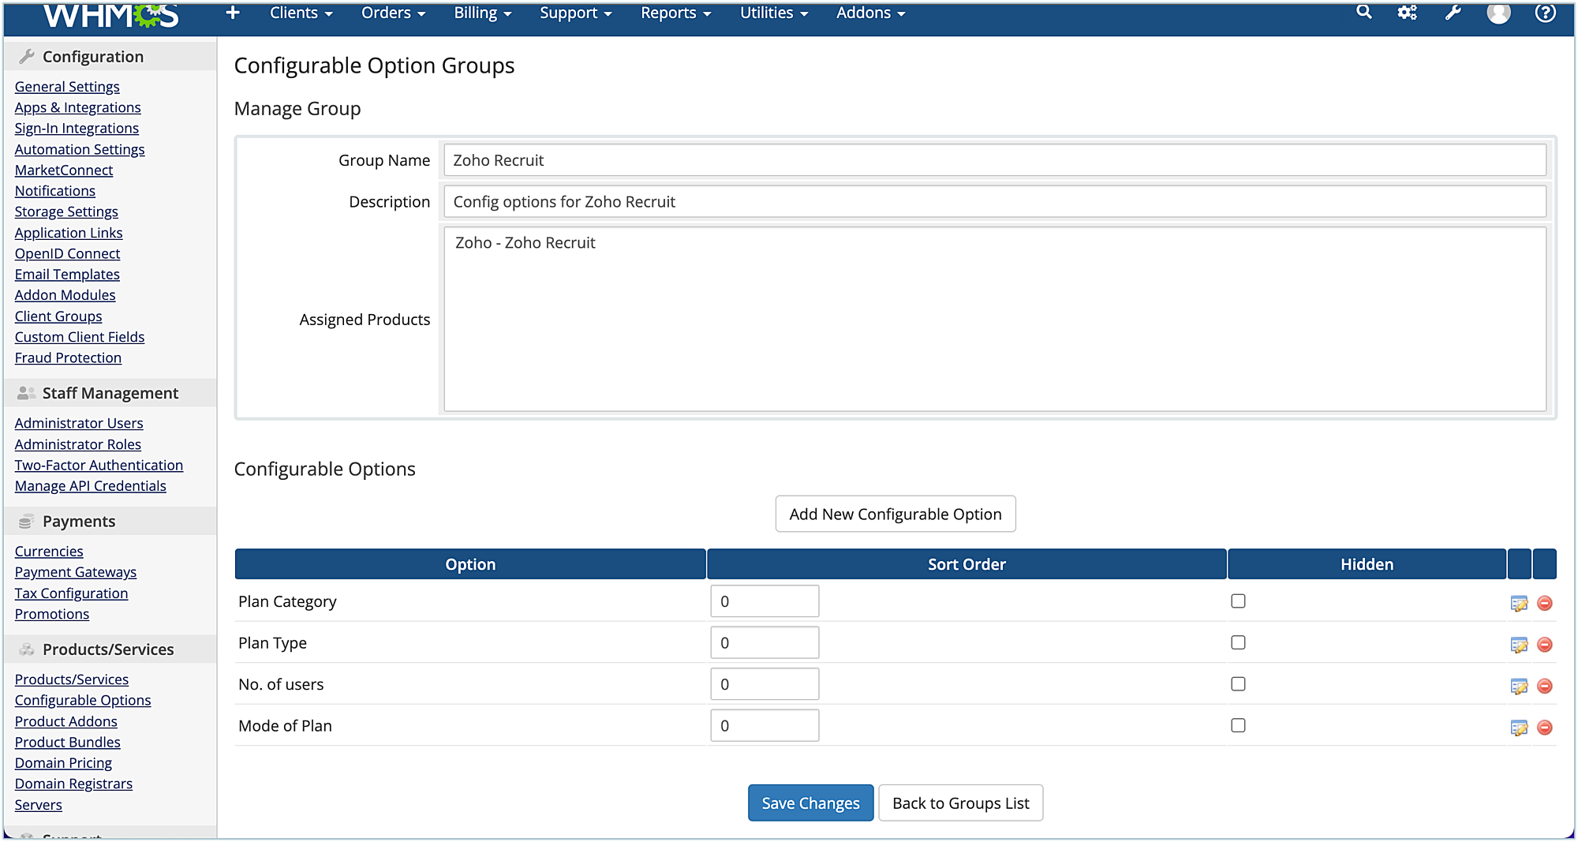Select Zoho - Zoho Recruit assigned product
1578x842 pixels.
click(525, 243)
